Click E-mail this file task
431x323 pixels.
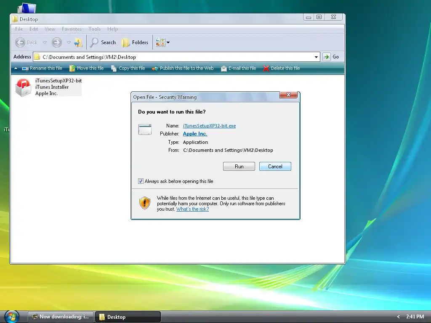click(238, 68)
